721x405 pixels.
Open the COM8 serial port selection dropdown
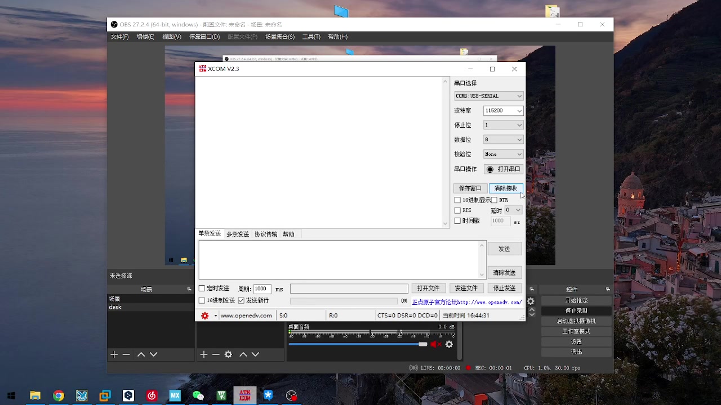[488, 96]
